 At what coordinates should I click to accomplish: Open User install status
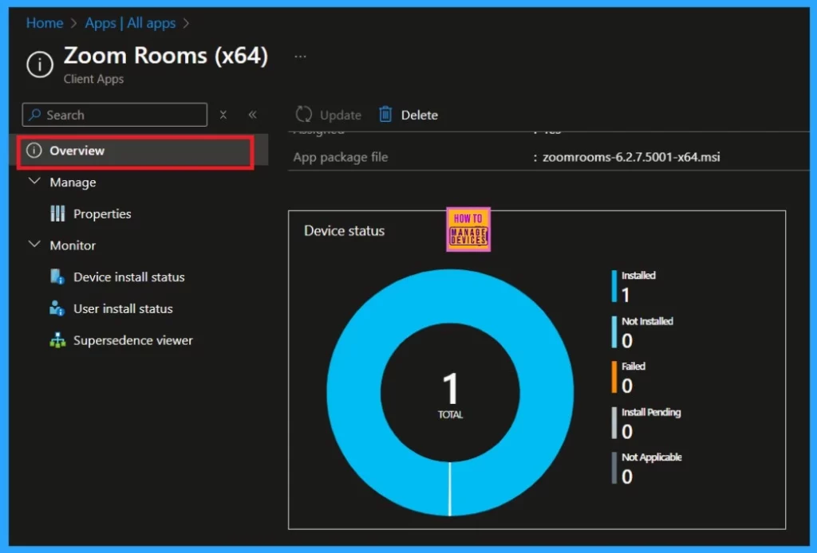pyautogui.click(x=123, y=309)
